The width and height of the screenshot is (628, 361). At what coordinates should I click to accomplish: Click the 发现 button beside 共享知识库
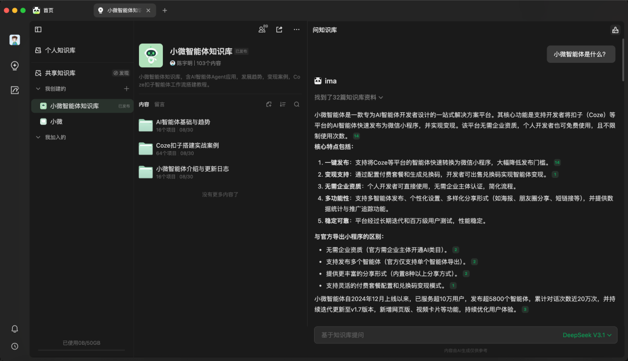[x=121, y=73]
